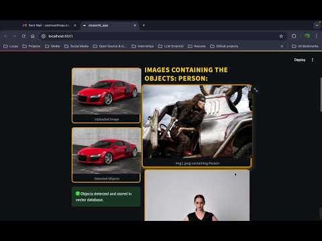This screenshot has height=241, width=322.
Task: Show more bookmarks chevron
Action: [x=282, y=46]
